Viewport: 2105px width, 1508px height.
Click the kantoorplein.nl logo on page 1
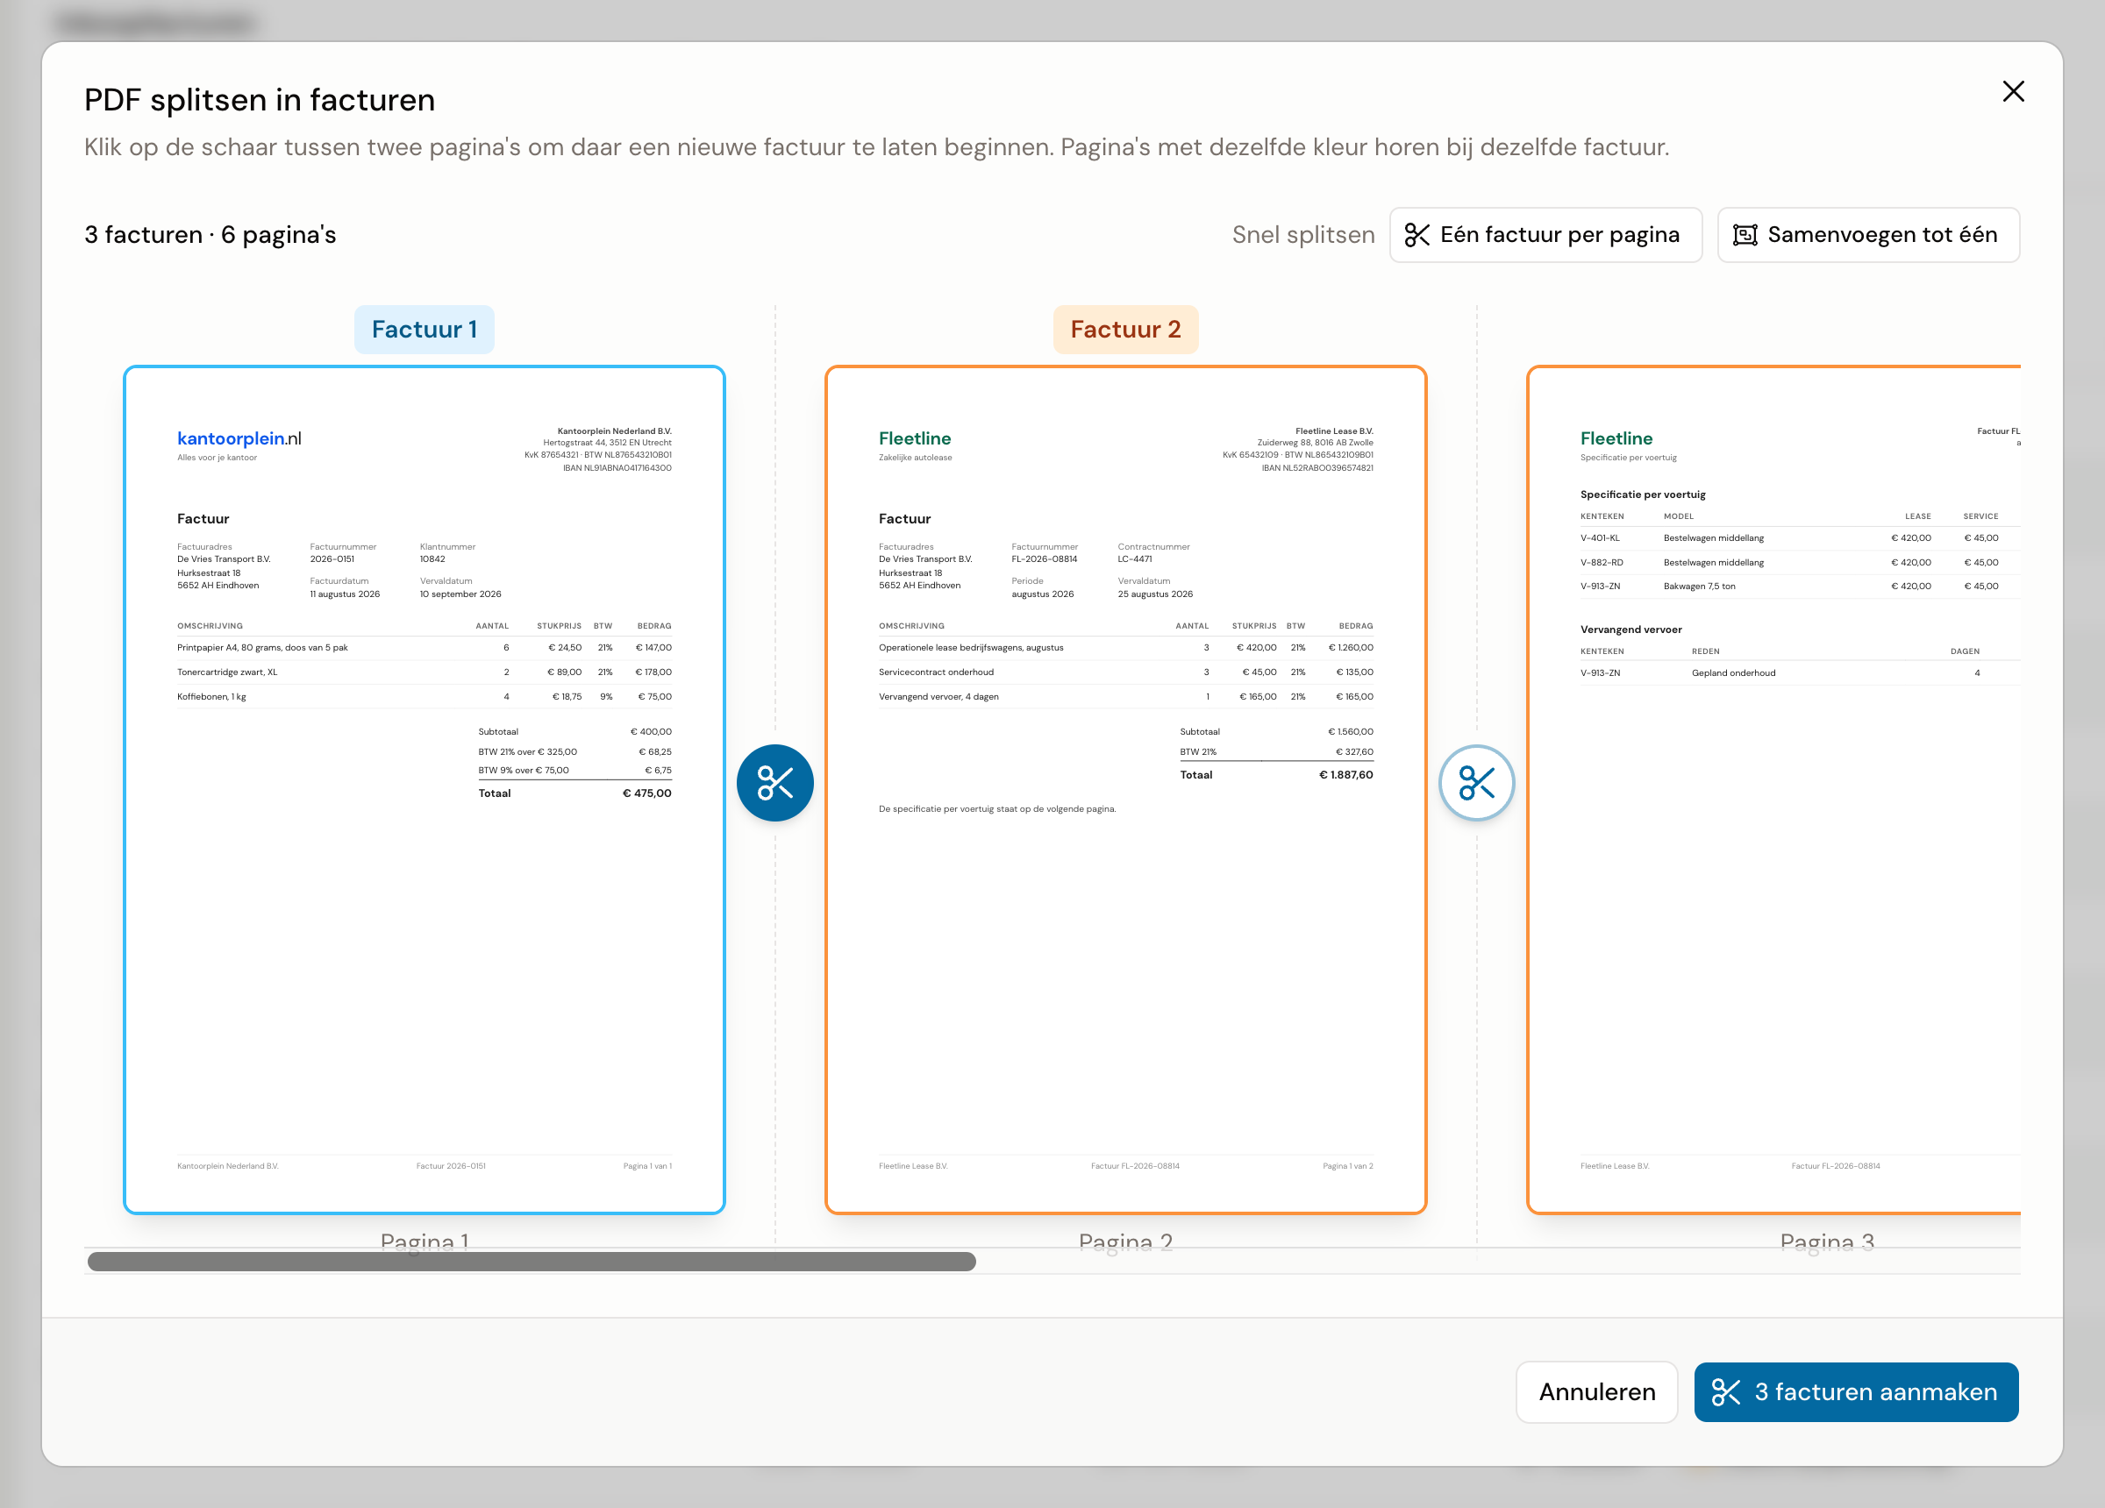click(239, 438)
